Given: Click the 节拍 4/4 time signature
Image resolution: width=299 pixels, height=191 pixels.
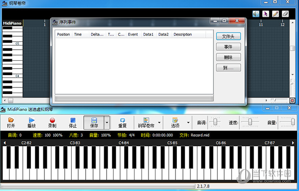Looking at the screenshot, I should pyautogui.click(x=126, y=135).
